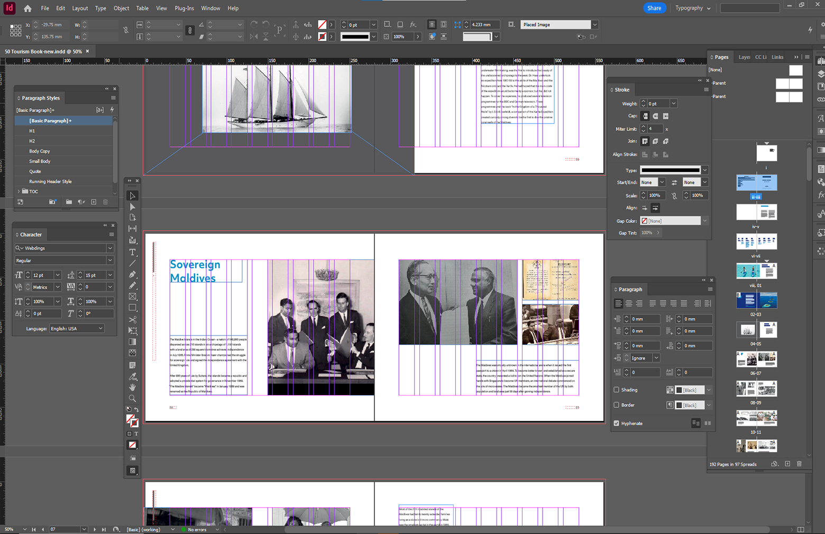This screenshot has width=825, height=534.
Task: Select the Rectangle Frame tool
Action: (133, 296)
